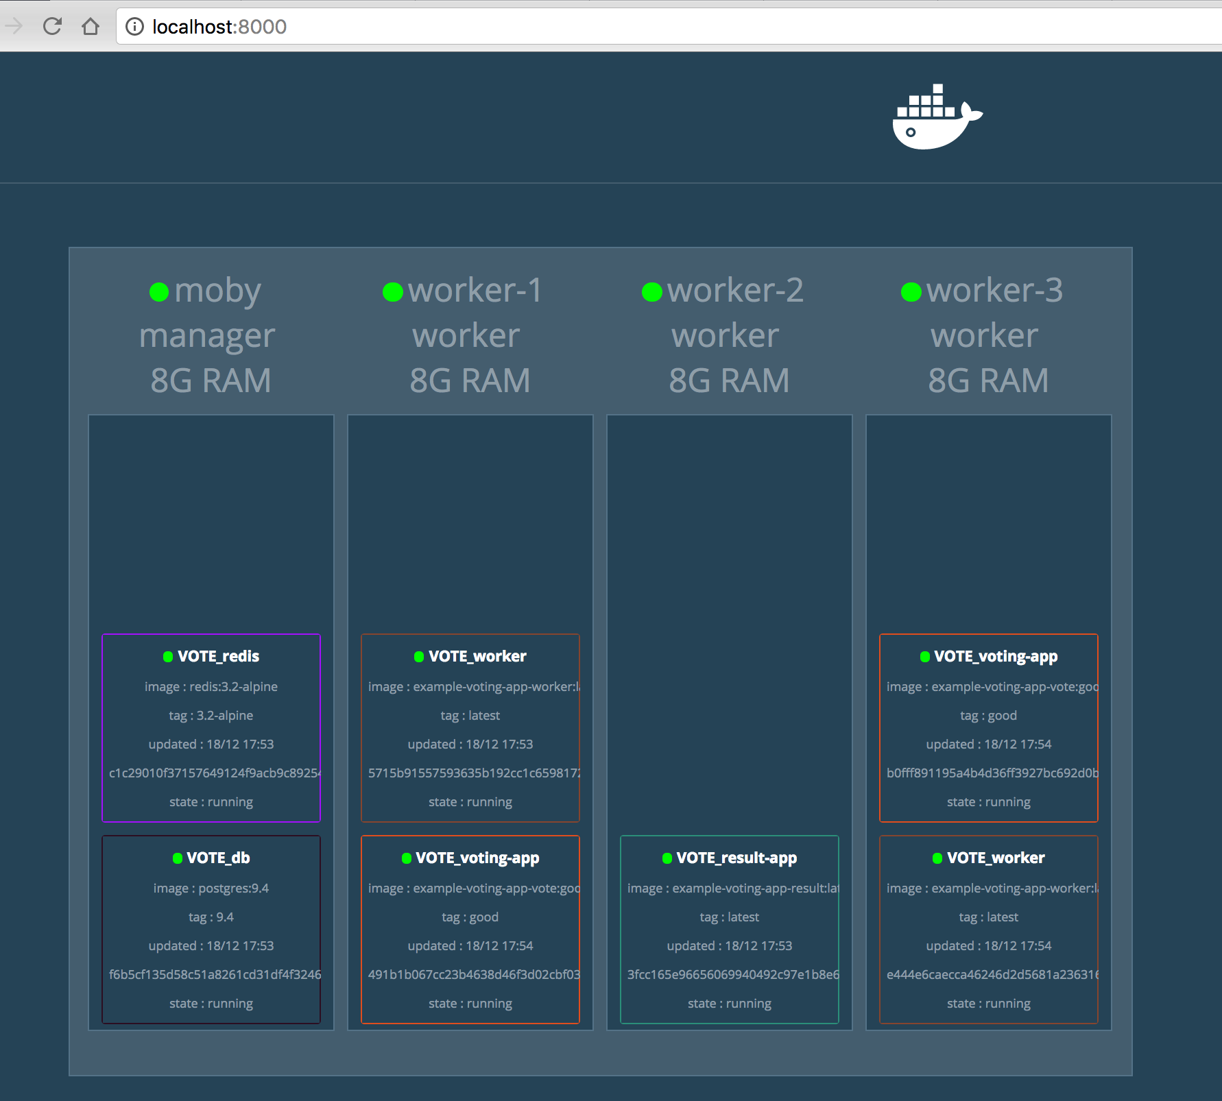This screenshot has width=1222, height=1101.
Task: Click the browser home icon
Action: click(91, 27)
